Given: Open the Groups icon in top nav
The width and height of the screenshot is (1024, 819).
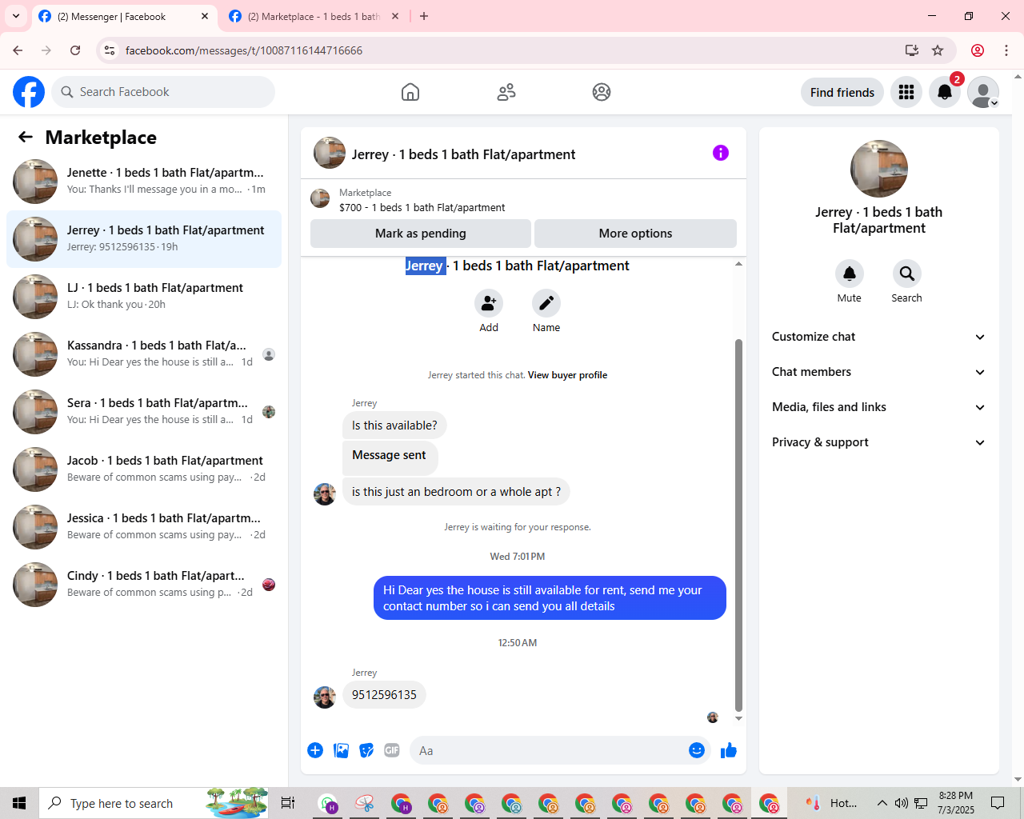Looking at the screenshot, I should [x=602, y=92].
